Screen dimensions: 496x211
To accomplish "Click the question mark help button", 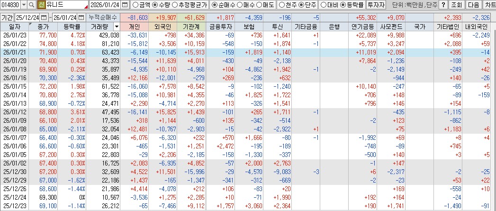I will point(444,5).
